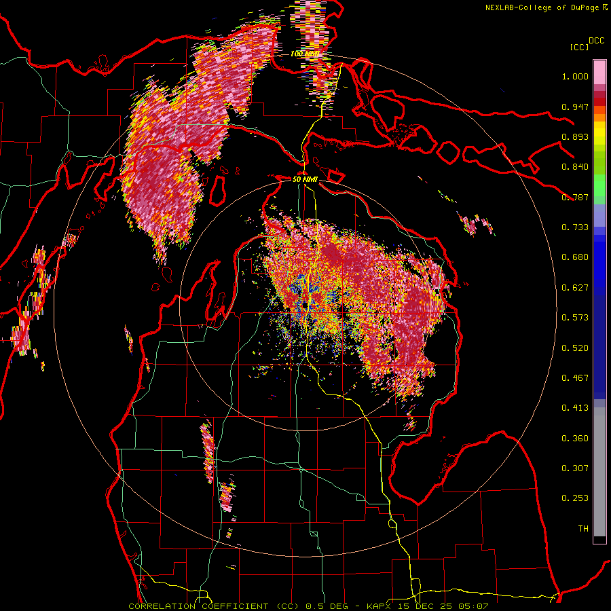The height and width of the screenshot is (611, 611).
Task: Click the 0.253 scale value
Action: point(575,498)
